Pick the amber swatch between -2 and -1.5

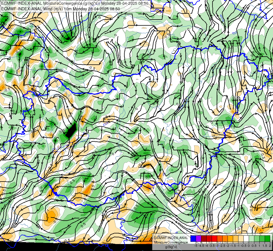(x=230, y=239)
